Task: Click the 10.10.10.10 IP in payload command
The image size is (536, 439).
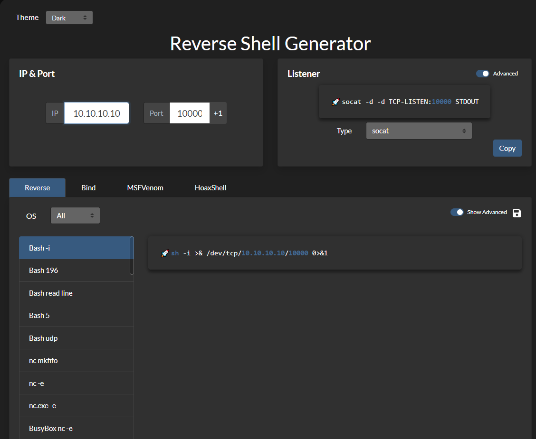Action: tap(263, 253)
